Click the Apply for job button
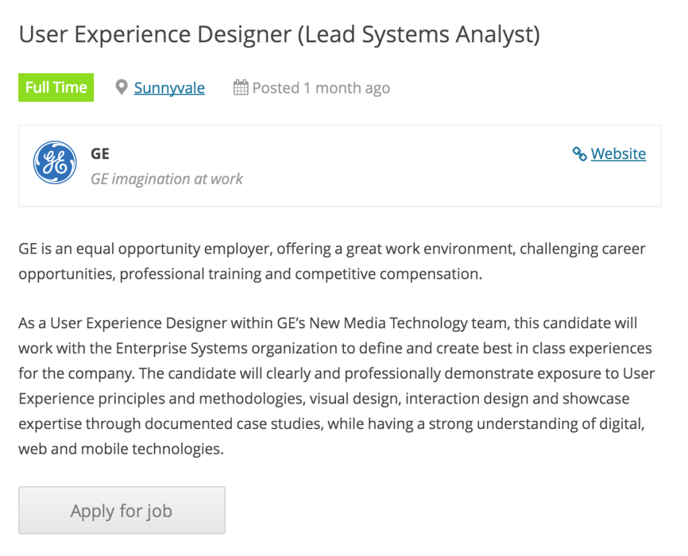Screen dimensions: 688x556 122,510
